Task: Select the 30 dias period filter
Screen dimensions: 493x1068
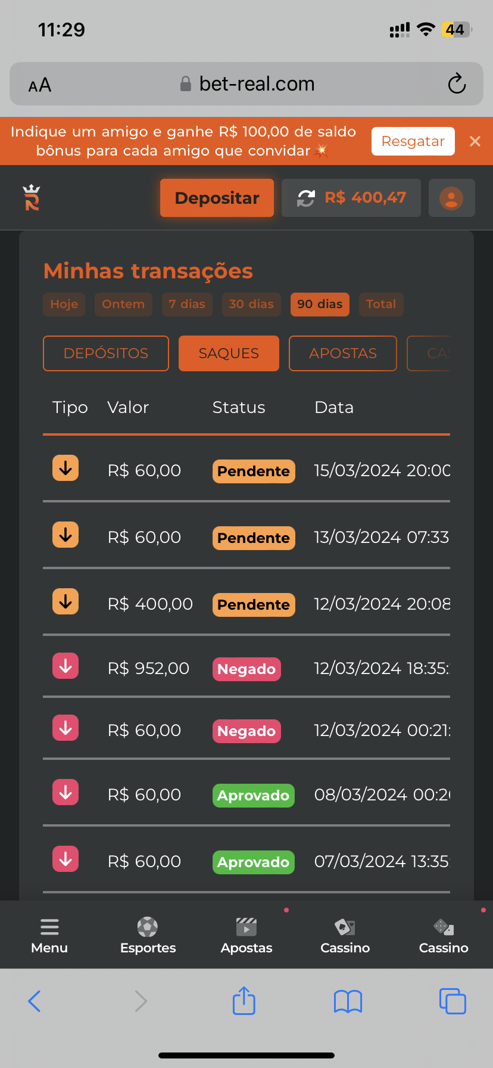Action: pos(251,304)
